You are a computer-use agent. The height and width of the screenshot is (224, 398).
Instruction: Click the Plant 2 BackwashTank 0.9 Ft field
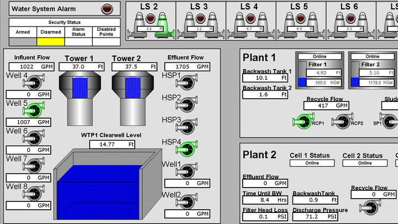[x=315, y=200]
